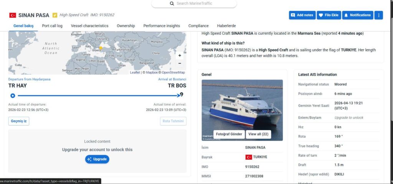This screenshot has height=184, width=393.
Task: Open the three-dot more options menu
Action: point(378,15)
